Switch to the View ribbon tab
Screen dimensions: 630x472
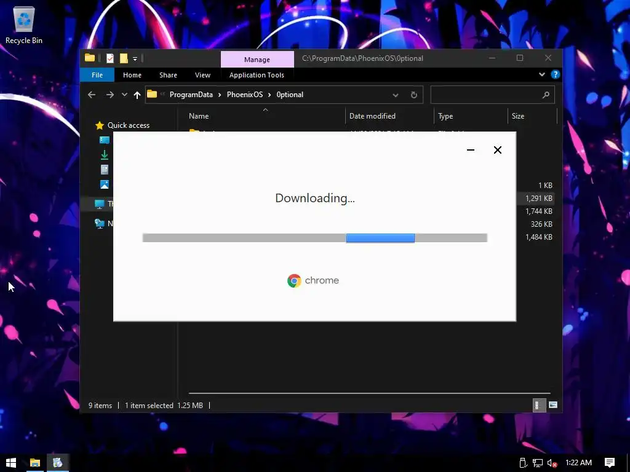[202, 75]
